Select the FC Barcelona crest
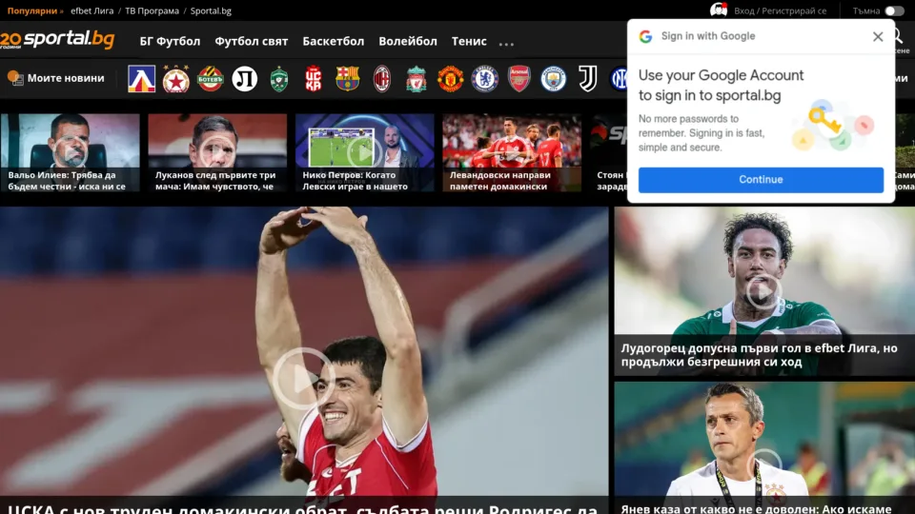The width and height of the screenshot is (915, 514). [347, 79]
